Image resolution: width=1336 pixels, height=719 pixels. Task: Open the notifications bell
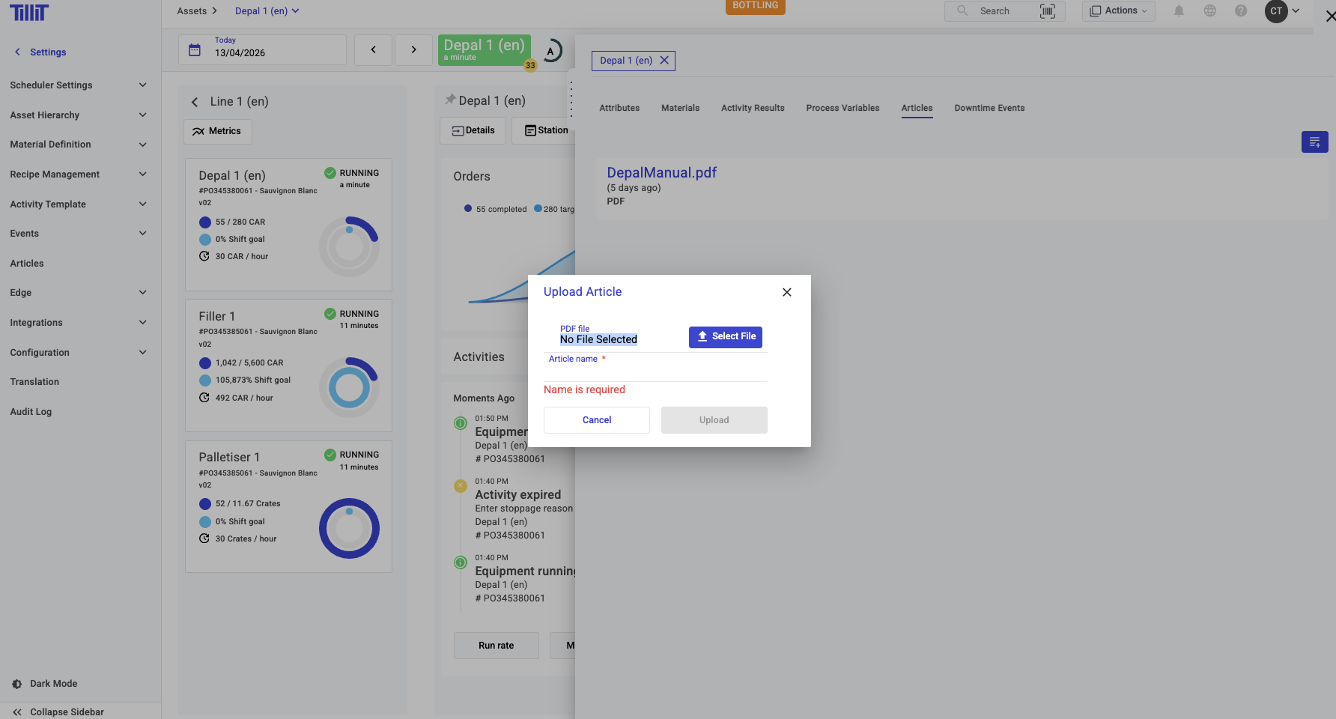pos(1179,11)
